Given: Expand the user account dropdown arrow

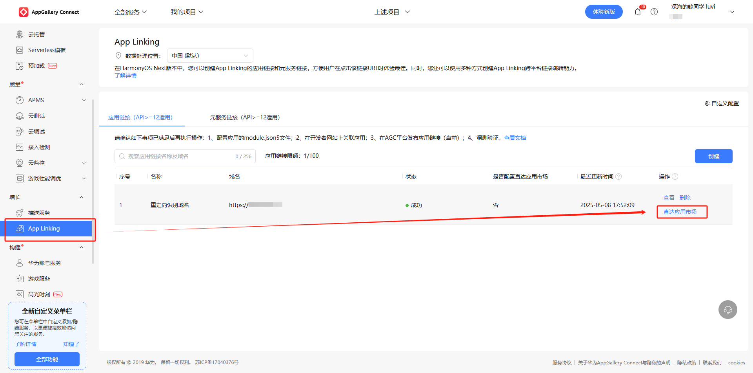Looking at the screenshot, I should pos(732,12).
